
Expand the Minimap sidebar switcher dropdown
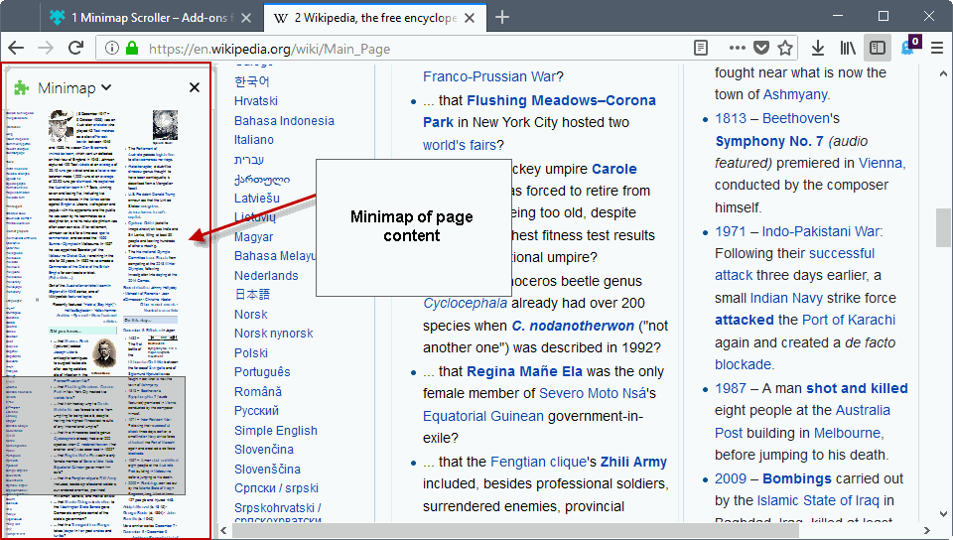coord(105,89)
